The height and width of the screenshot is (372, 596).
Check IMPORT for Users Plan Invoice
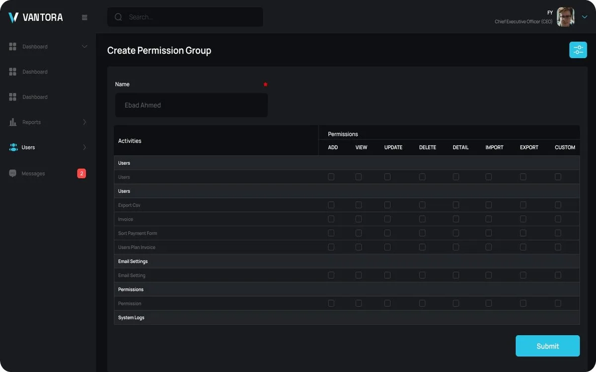coord(489,247)
